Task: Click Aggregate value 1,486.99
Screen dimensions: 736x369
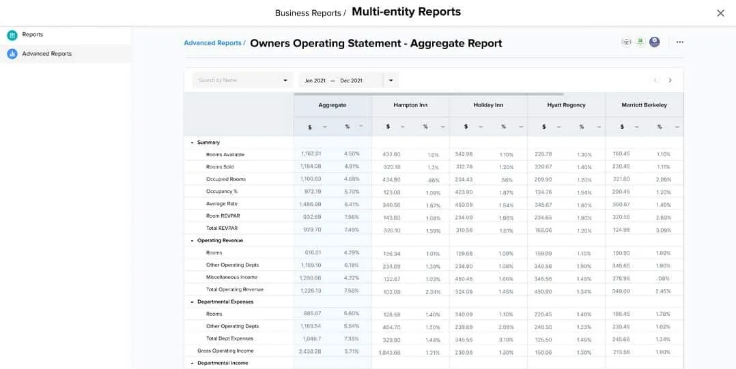Action: pyautogui.click(x=310, y=204)
